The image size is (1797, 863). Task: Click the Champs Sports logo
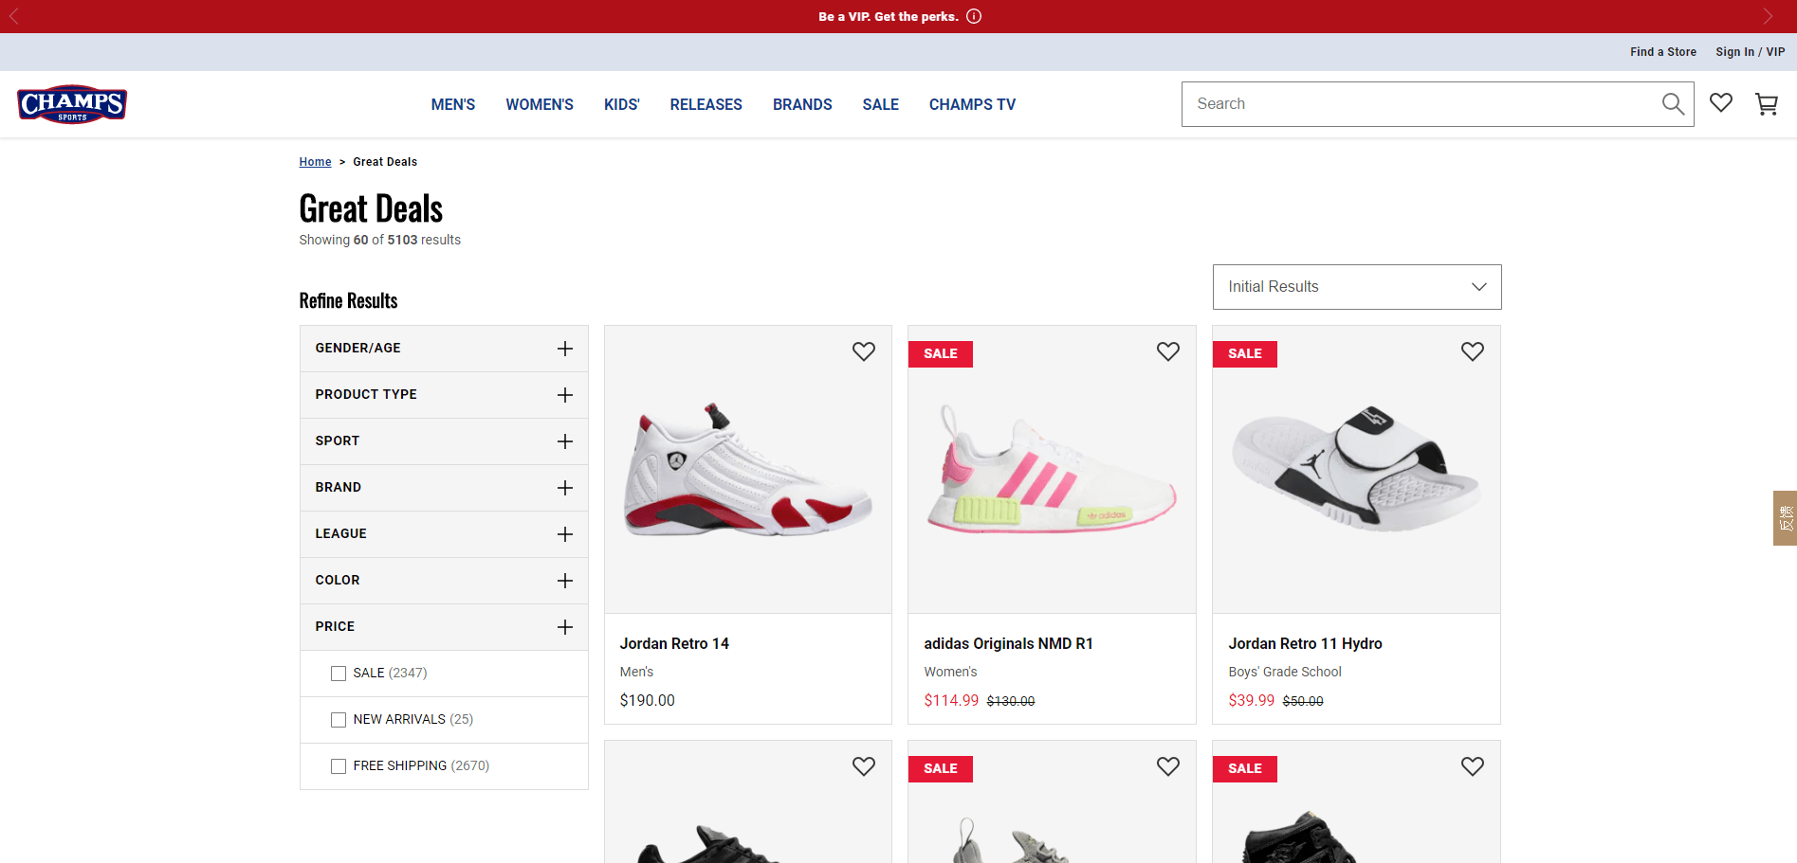coord(72,104)
